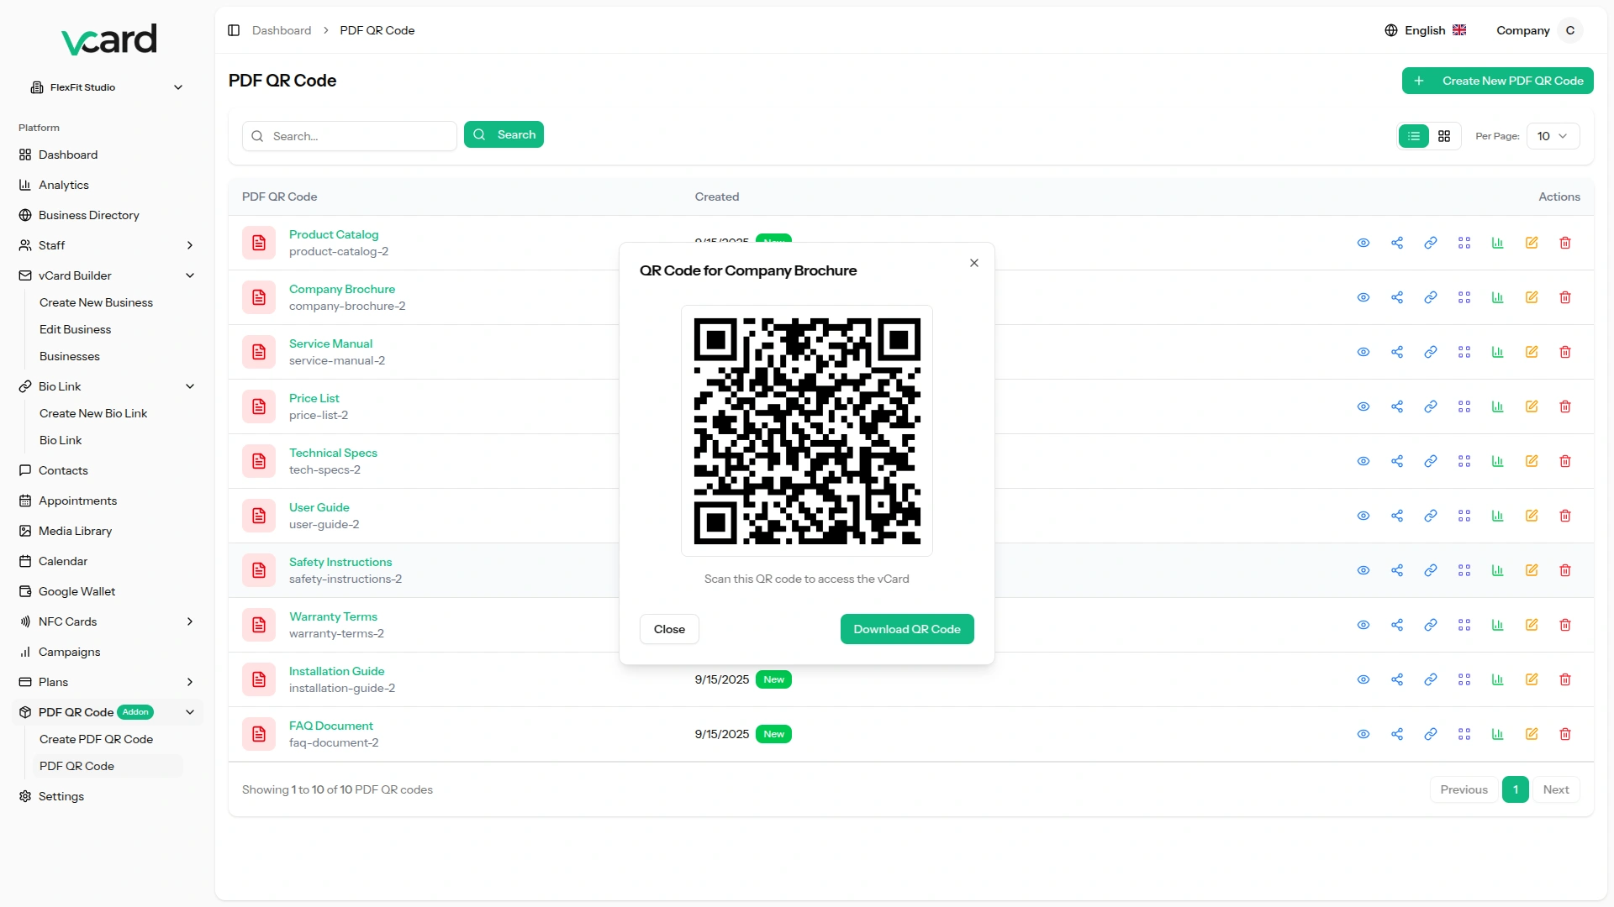
Task: Open Settings in sidebar
Action: coord(108,796)
